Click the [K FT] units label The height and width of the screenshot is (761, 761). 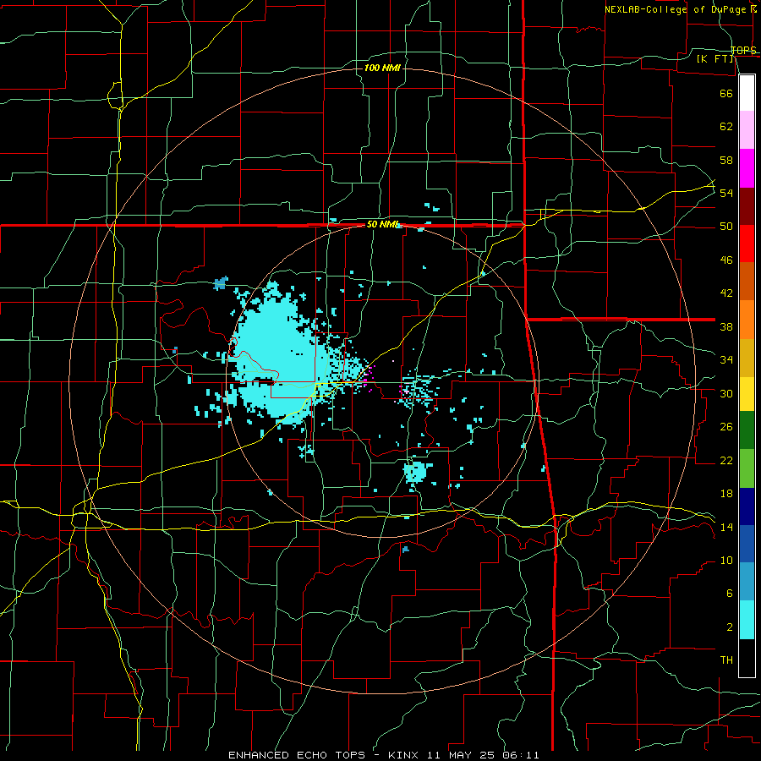coord(714,59)
